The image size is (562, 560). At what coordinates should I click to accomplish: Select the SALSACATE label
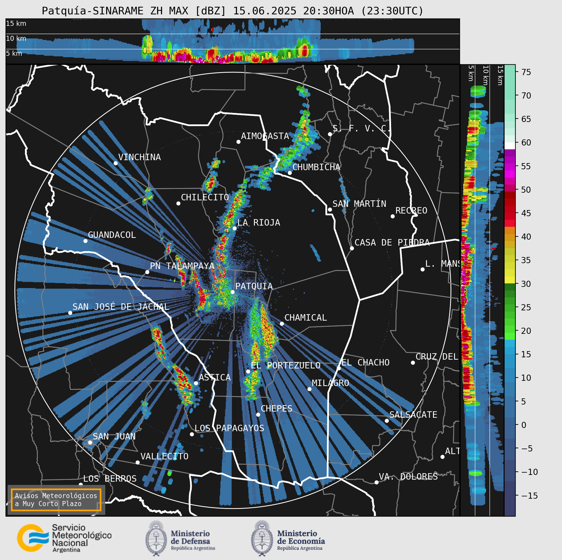(413, 415)
